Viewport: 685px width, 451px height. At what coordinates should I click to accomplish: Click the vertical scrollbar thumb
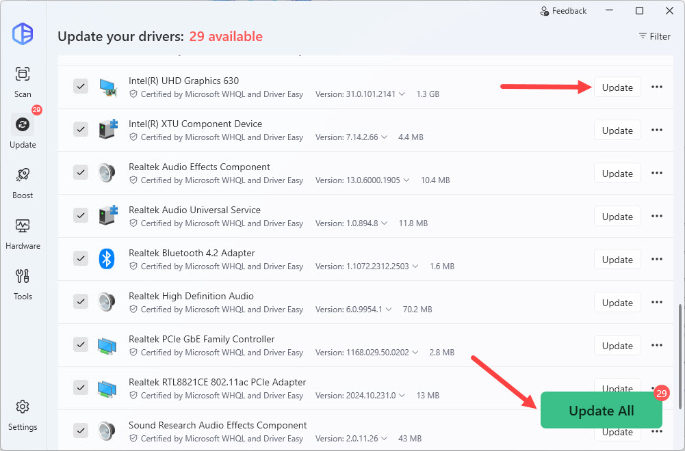680,357
